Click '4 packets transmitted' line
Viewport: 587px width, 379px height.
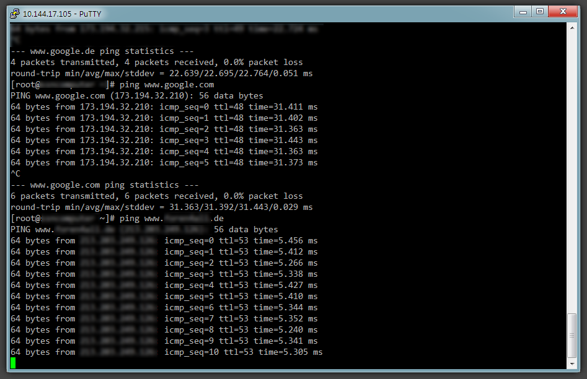coord(156,63)
